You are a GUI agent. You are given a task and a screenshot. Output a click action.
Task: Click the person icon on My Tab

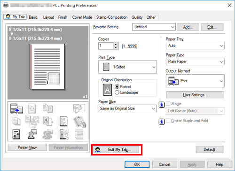pyautogui.click(x=8, y=16)
